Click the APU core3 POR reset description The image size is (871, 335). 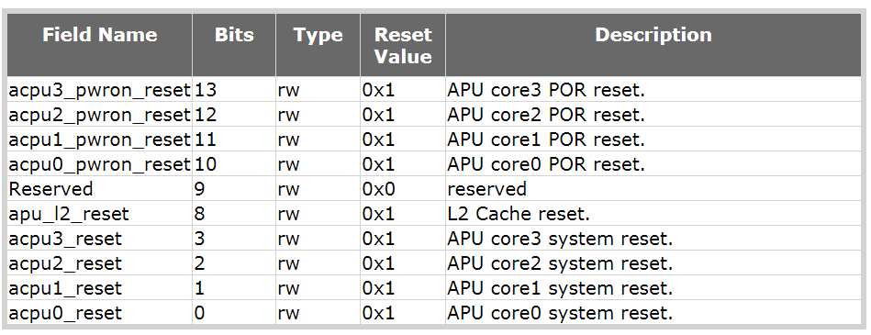point(546,90)
